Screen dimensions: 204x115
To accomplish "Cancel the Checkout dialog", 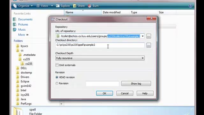I will [125, 93].
